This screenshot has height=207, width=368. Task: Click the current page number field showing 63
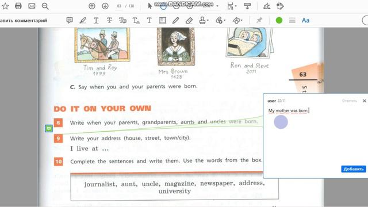(x=119, y=6)
